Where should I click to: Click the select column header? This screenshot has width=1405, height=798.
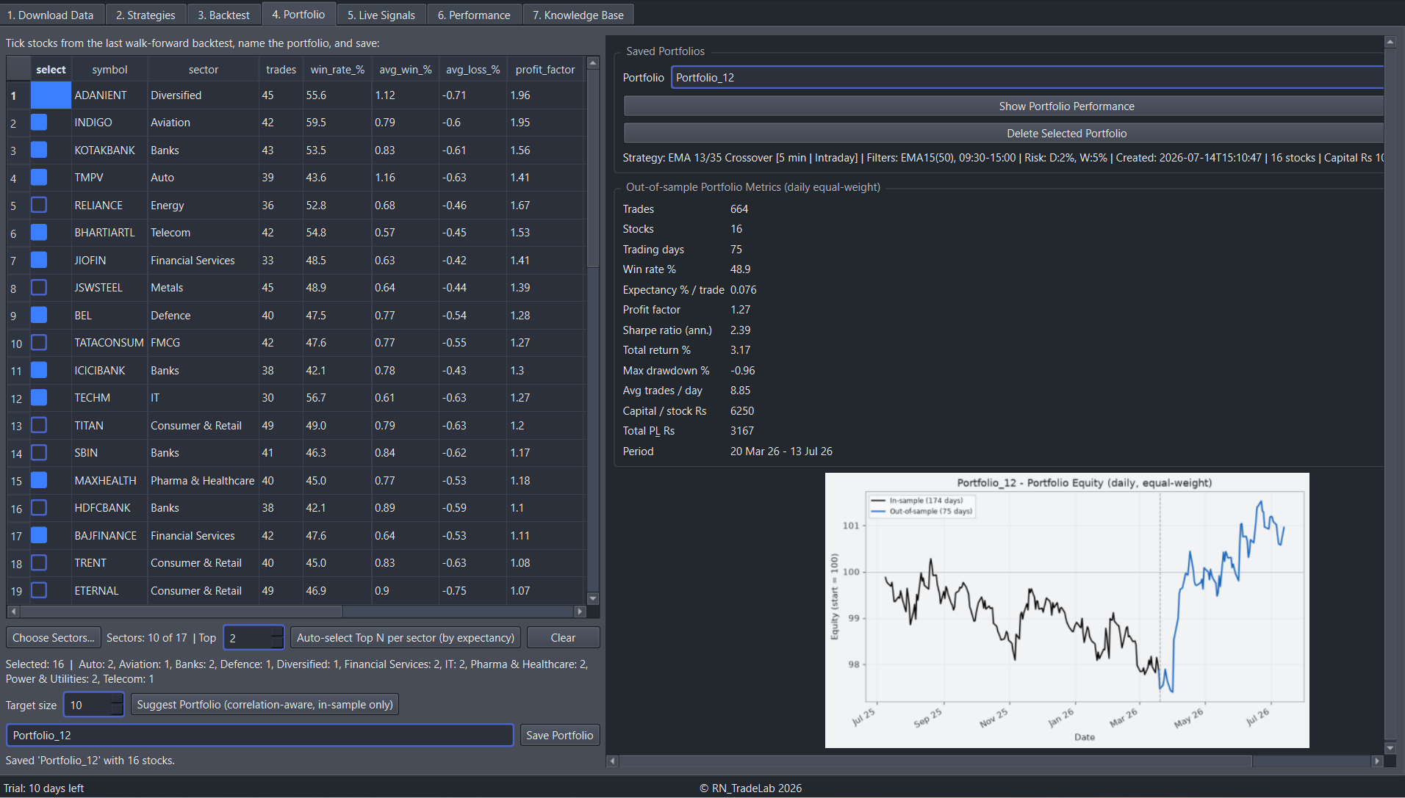coord(51,70)
